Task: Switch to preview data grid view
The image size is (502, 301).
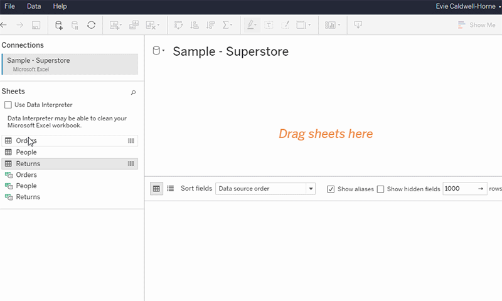Action: point(156,189)
